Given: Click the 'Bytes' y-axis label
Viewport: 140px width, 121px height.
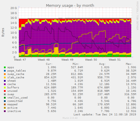Looking at the screenshot, I should click(3, 32).
